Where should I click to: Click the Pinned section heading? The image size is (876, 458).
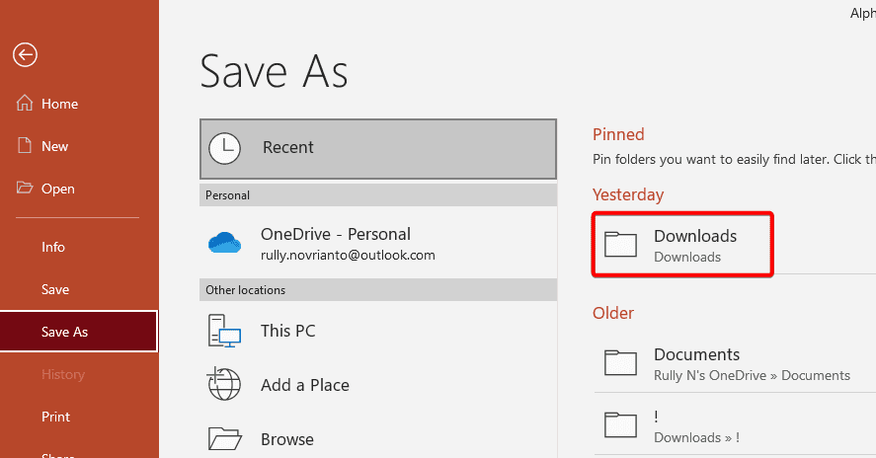[x=618, y=134]
